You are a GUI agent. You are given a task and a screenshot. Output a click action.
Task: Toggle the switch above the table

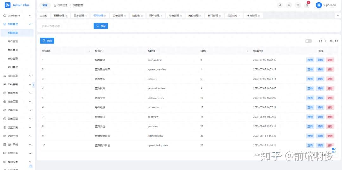308,41
